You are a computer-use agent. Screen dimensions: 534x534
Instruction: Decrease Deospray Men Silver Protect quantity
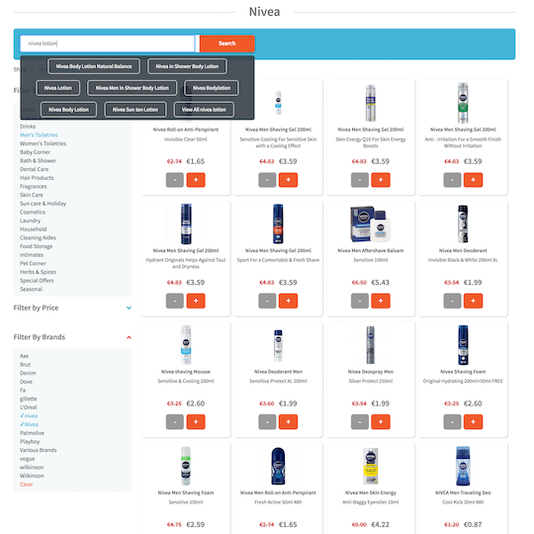360,422
